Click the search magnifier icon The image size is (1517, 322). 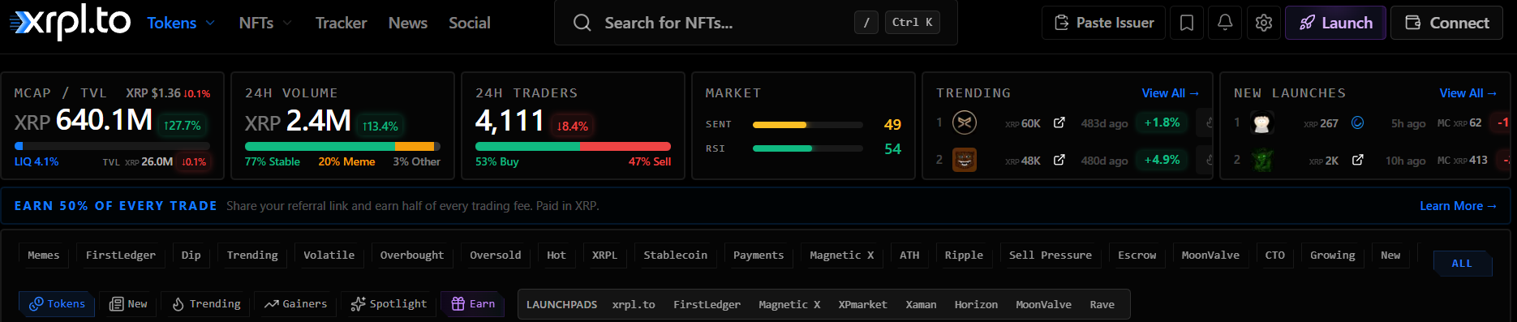(582, 23)
